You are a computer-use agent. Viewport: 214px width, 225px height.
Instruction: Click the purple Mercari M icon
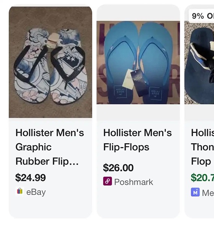pyautogui.click(x=195, y=192)
